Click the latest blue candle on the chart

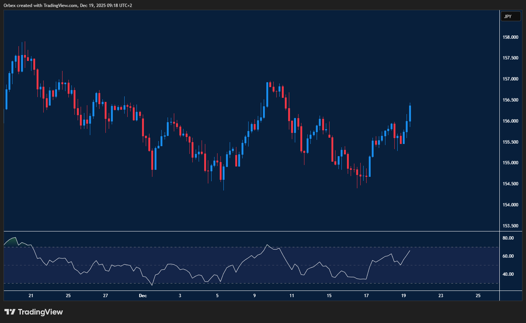tap(410, 113)
